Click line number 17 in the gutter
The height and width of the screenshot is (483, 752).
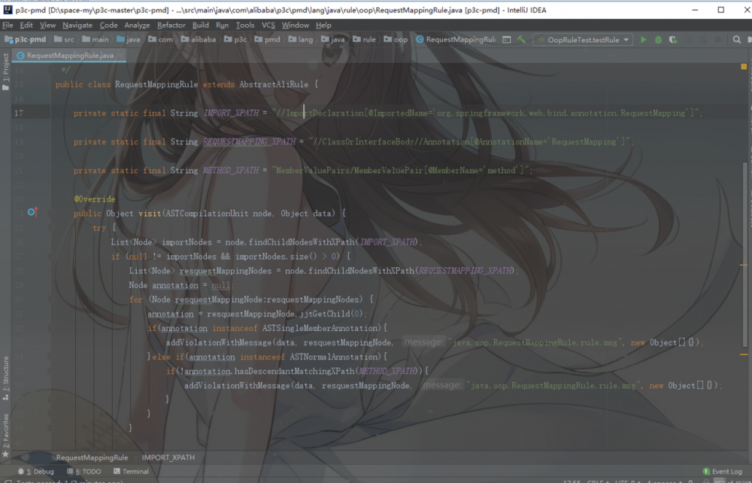tap(19, 113)
